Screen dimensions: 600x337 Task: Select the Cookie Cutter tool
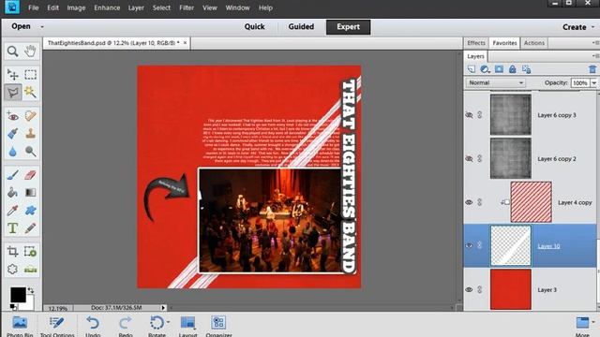click(12, 269)
